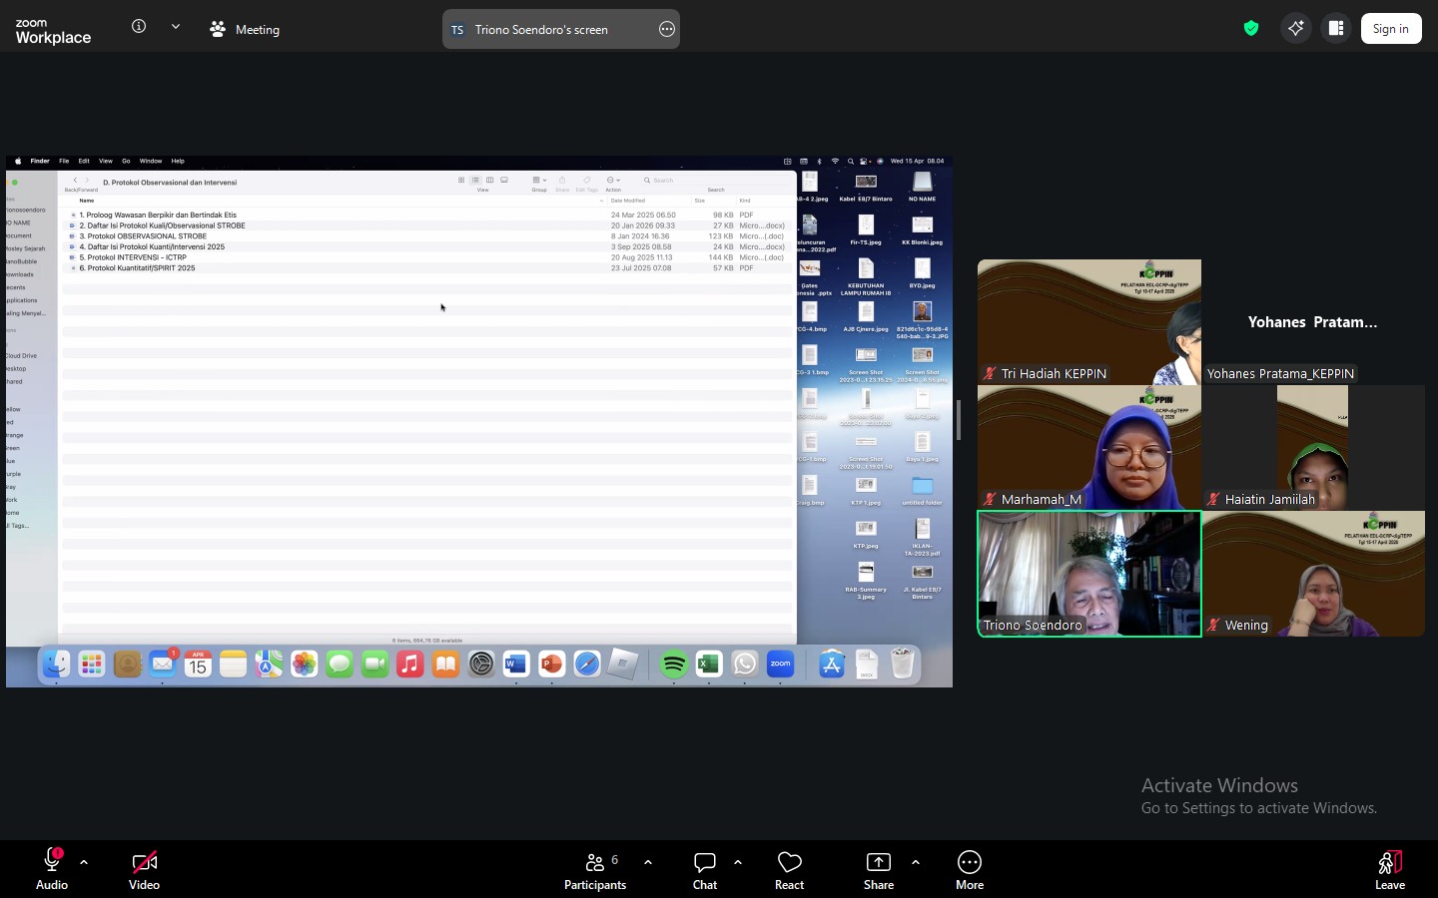This screenshot has width=1438, height=898.
Task: Unmute the microphone Audio button
Action: pos(52,863)
